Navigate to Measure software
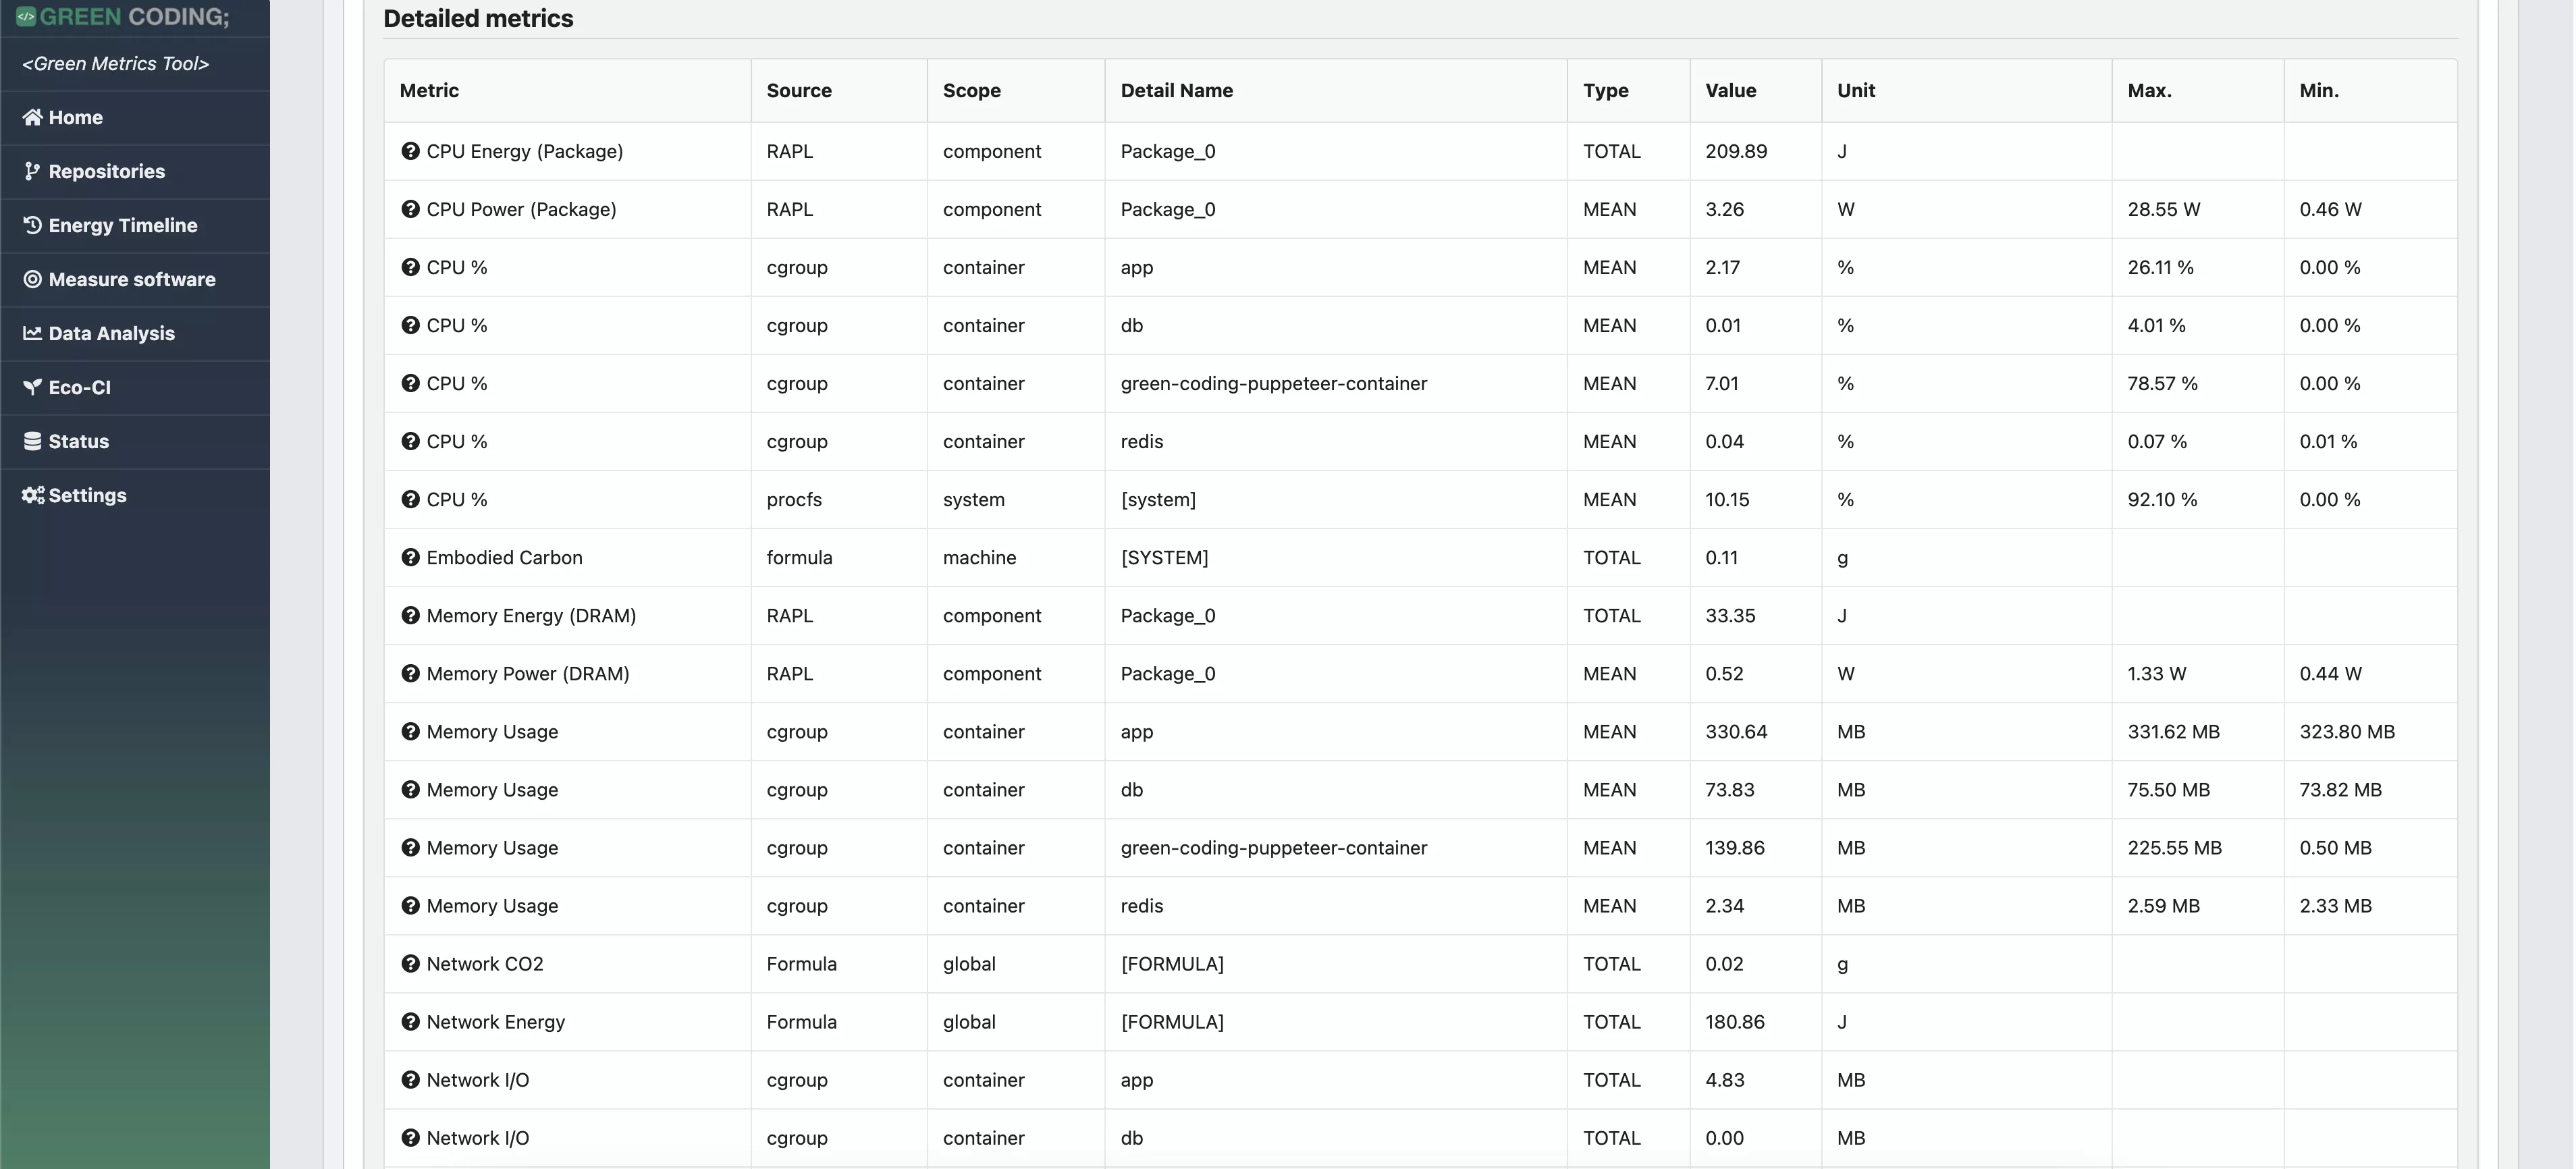The height and width of the screenshot is (1169, 2576). tap(131, 279)
